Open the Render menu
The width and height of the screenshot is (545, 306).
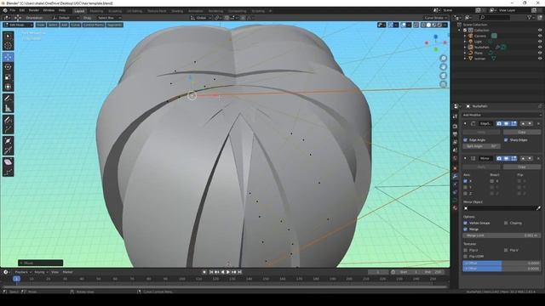(34, 10)
